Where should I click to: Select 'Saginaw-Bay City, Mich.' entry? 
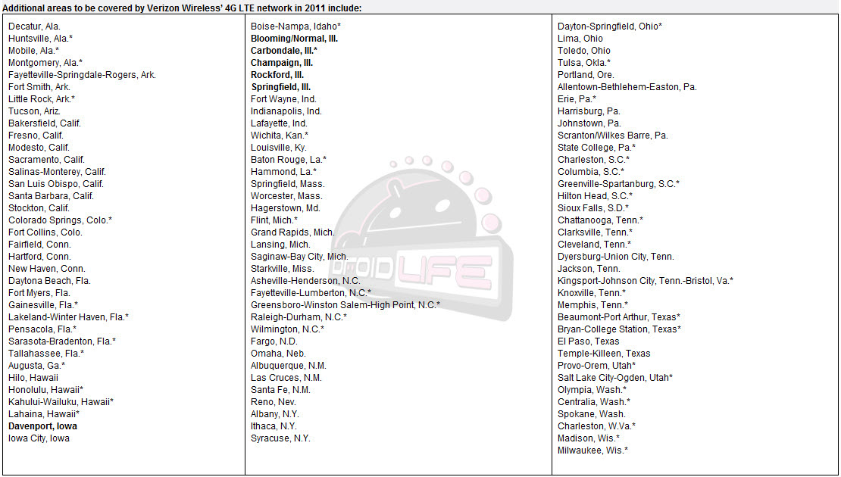[x=299, y=257]
